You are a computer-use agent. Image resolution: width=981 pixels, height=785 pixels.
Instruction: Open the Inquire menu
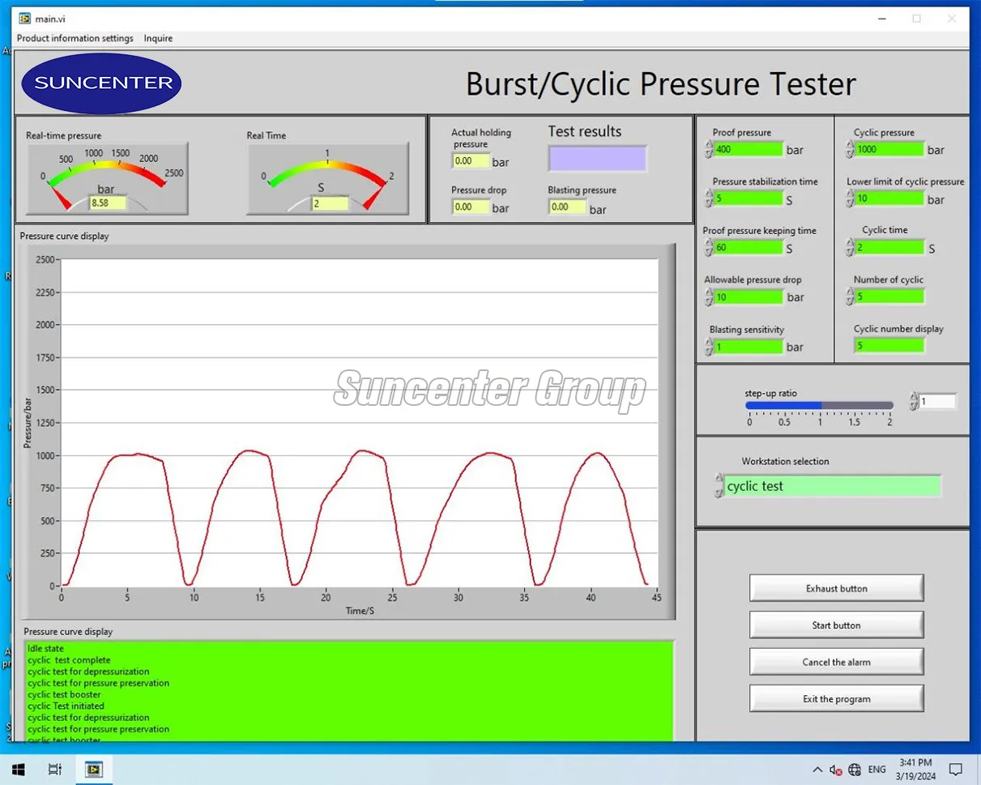[158, 38]
